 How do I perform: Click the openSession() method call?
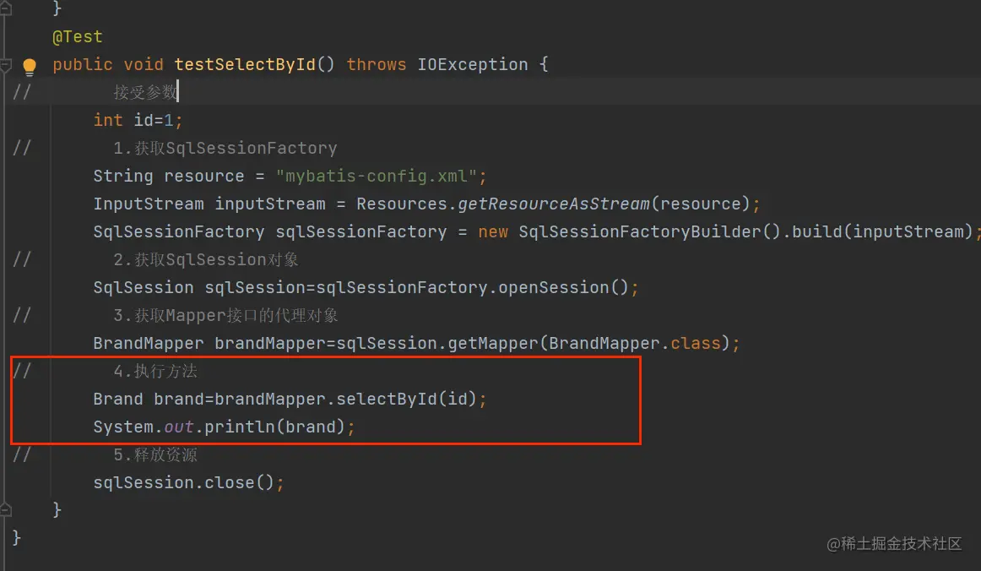(x=563, y=287)
